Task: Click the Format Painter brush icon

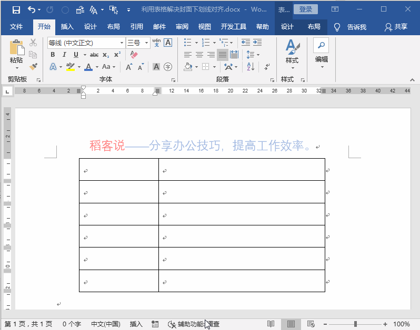Action: pos(33,66)
